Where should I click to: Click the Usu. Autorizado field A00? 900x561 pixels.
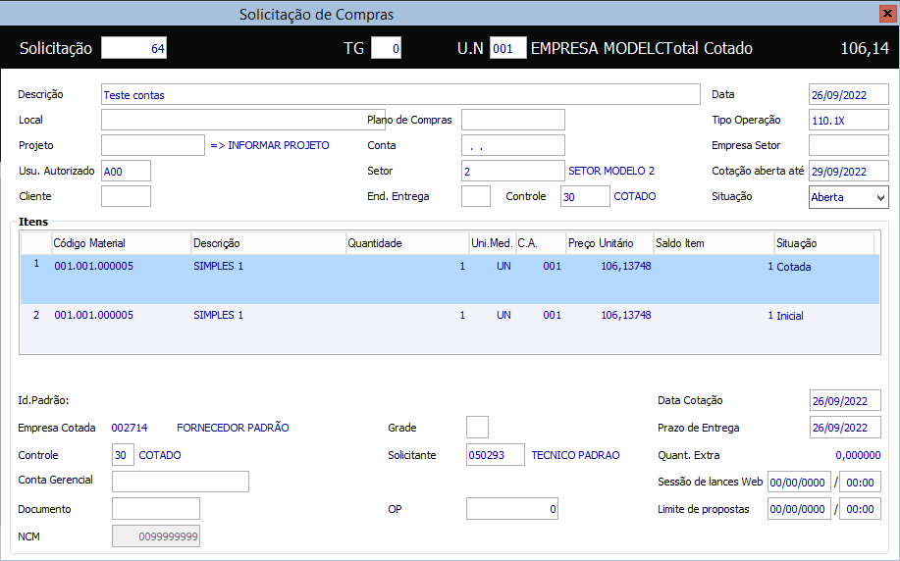[126, 171]
